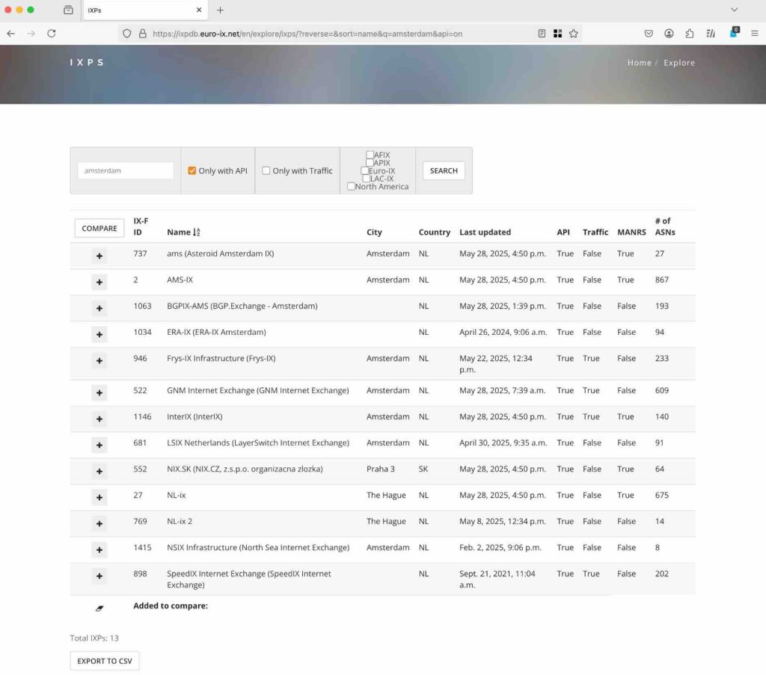Add GNM Internet Exchange to compare with plus

click(x=99, y=393)
